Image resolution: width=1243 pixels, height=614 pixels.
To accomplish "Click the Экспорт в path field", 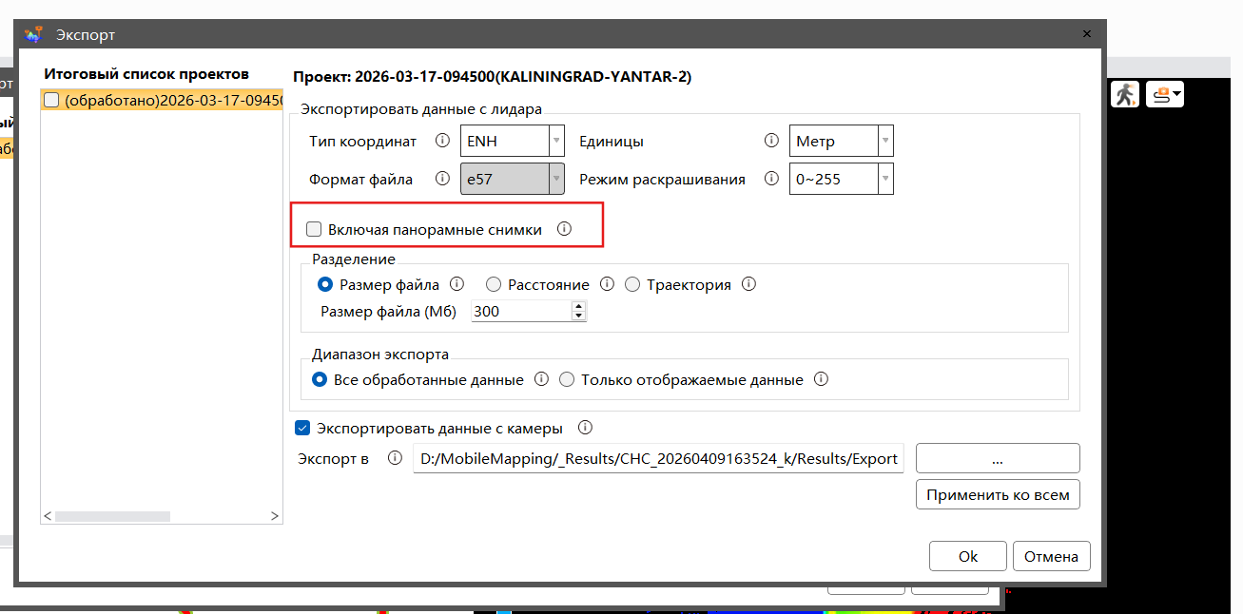I will (x=658, y=458).
